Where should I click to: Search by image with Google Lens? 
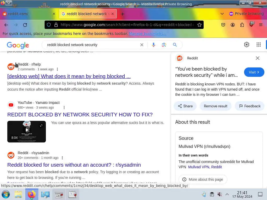[164, 45]
